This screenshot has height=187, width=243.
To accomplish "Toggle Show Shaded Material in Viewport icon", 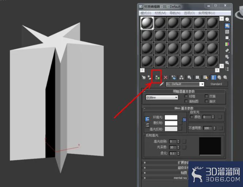I will [205, 77].
